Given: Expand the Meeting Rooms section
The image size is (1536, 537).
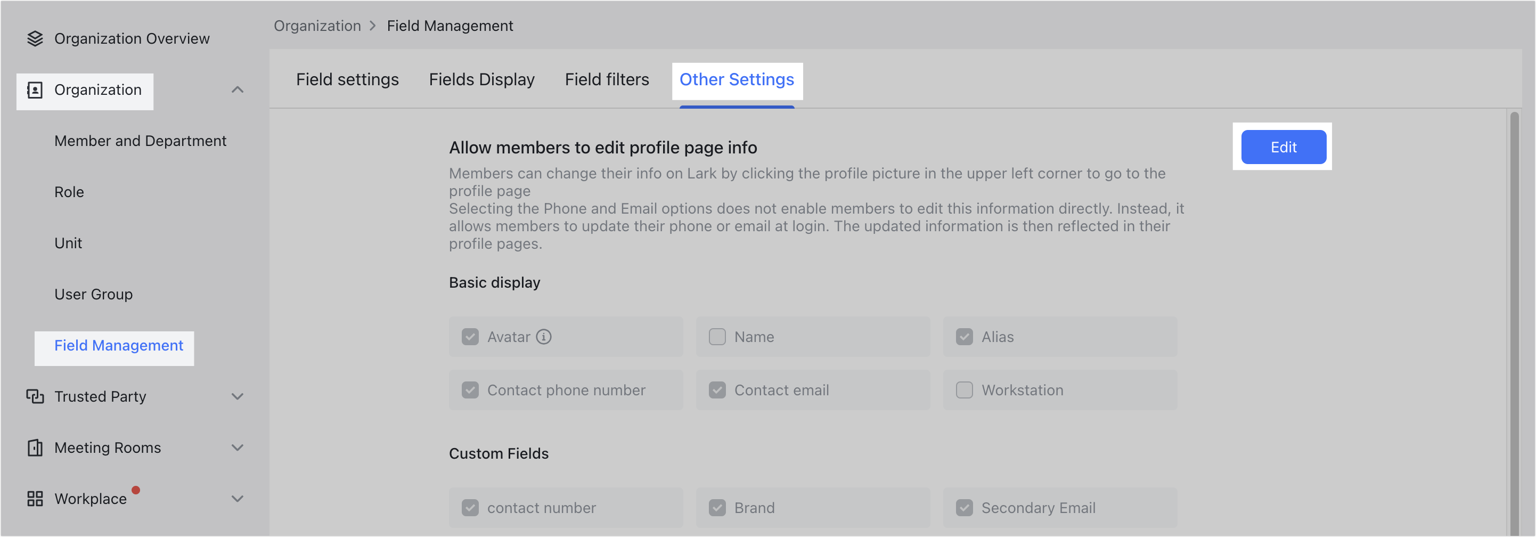Looking at the screenshot, I should 238,447.
